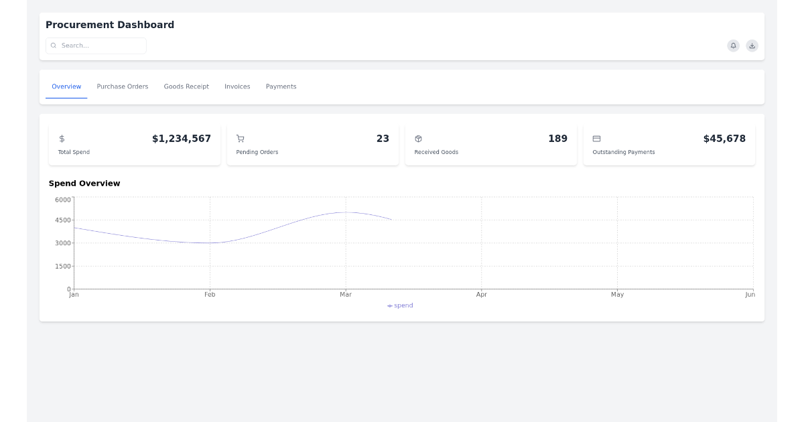Click the magnifying glass in the search bar
This screenshot has width=804, height=422.
54,45
